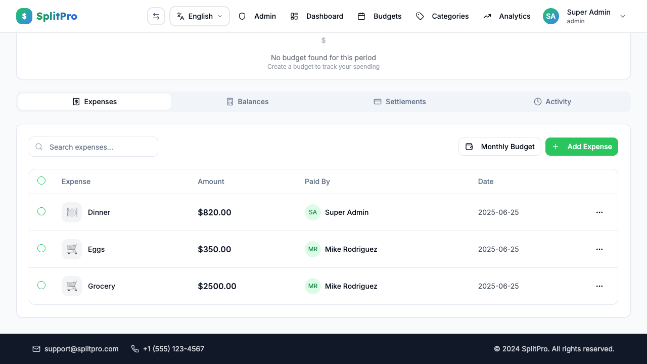Toggle the select-all checkbox in table header

point(41,180)
